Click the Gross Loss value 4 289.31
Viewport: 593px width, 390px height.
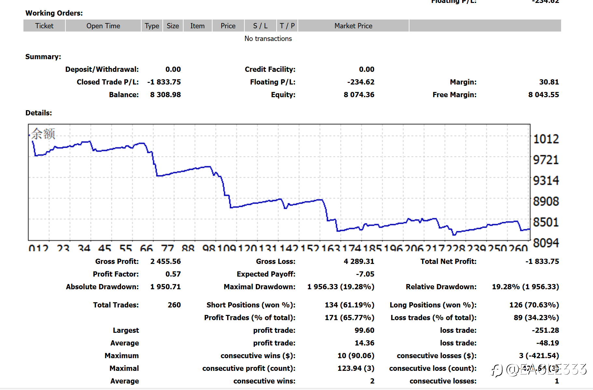(x=359, y=261)
